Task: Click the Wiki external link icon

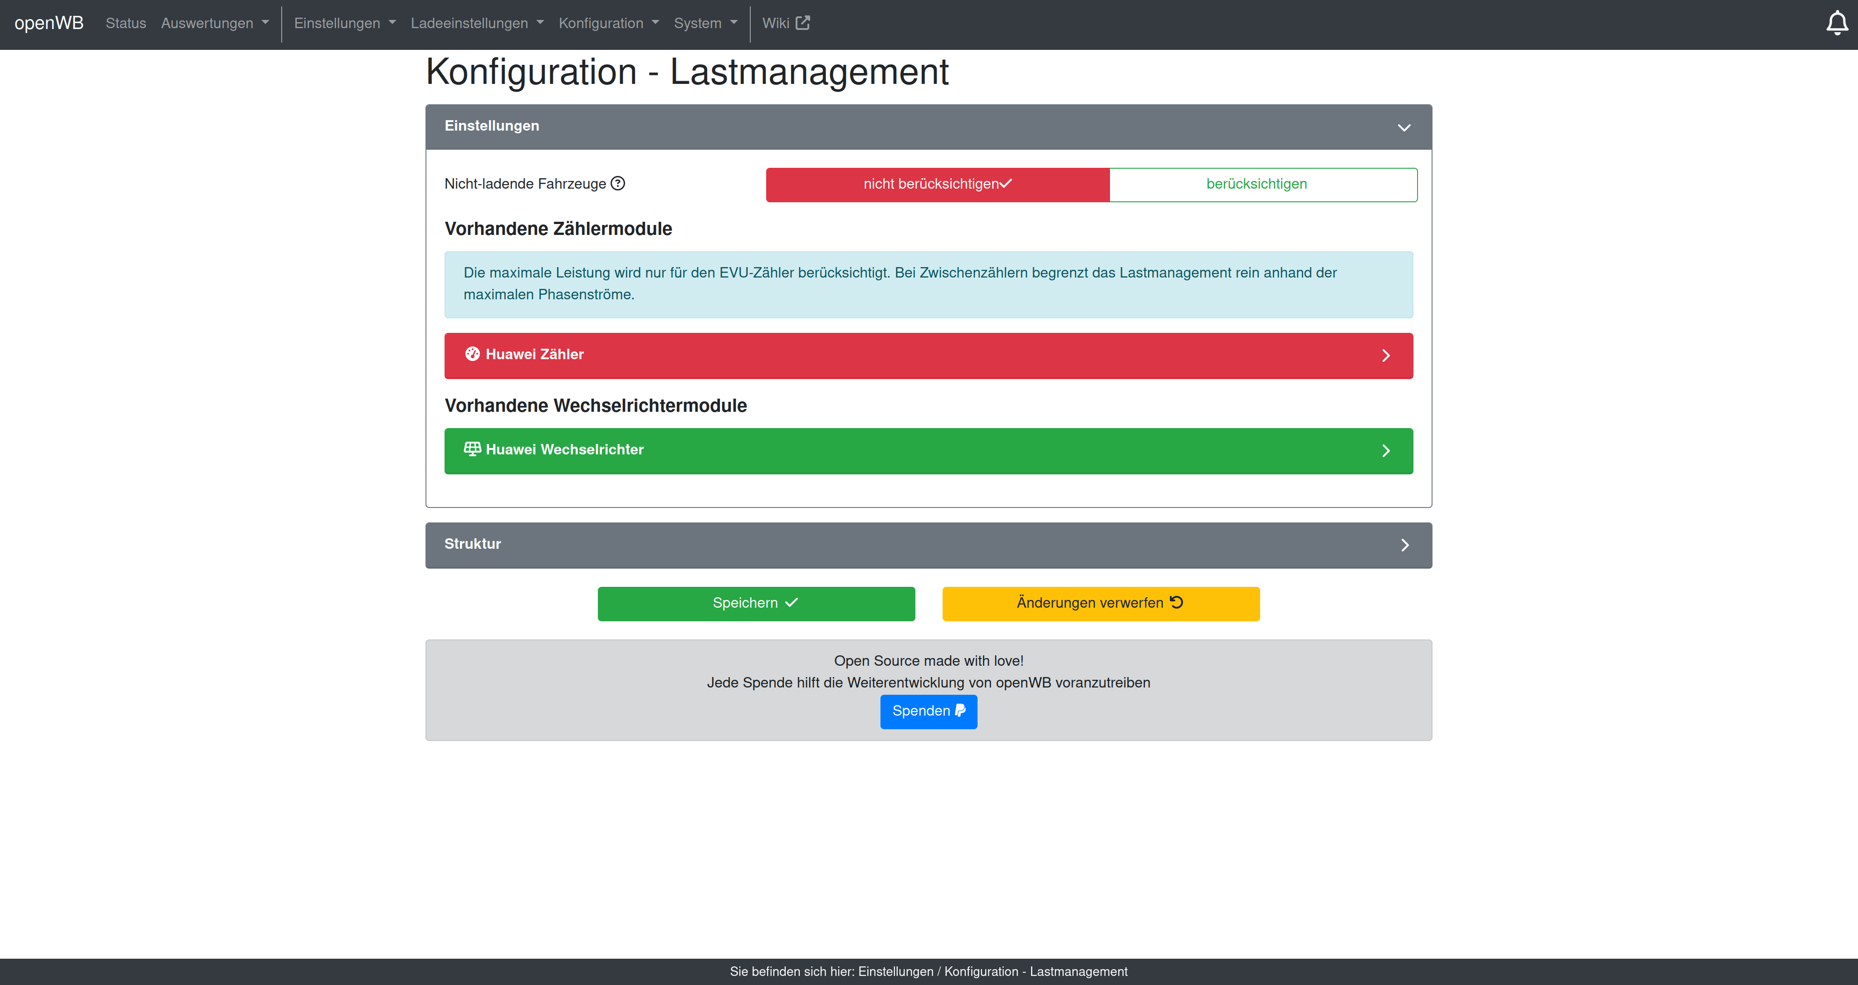Action: [x=803, y=23]
